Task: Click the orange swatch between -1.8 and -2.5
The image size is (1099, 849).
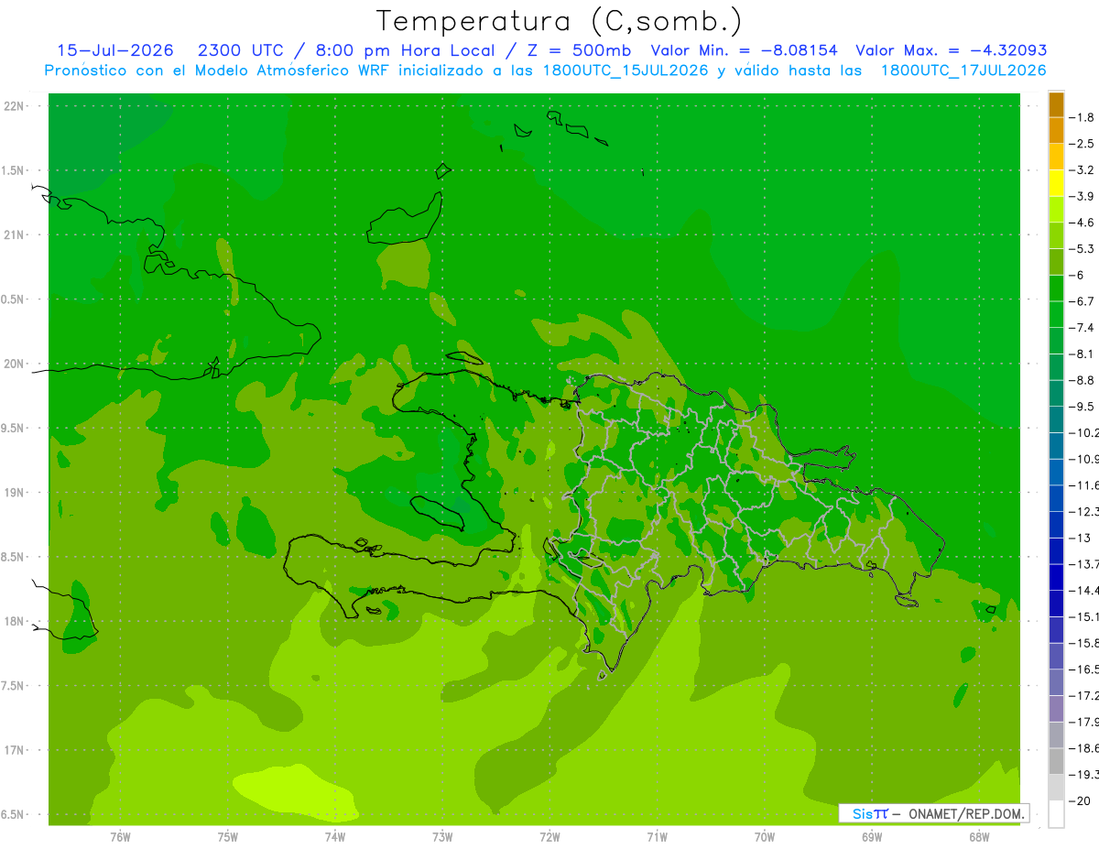Action: (1056, 131)
